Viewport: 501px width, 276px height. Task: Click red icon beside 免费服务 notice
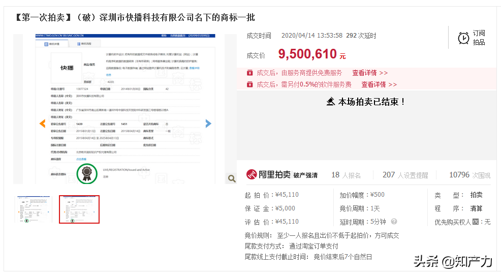click(x=250, y=73)
